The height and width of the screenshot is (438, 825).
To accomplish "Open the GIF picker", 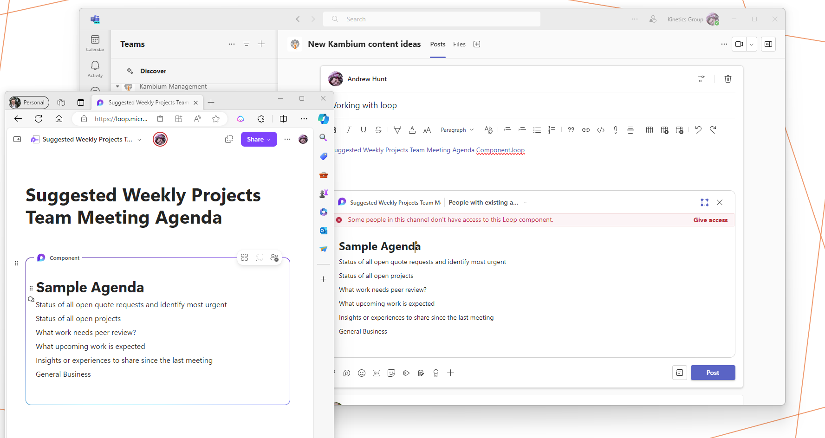I will [377, 373].
